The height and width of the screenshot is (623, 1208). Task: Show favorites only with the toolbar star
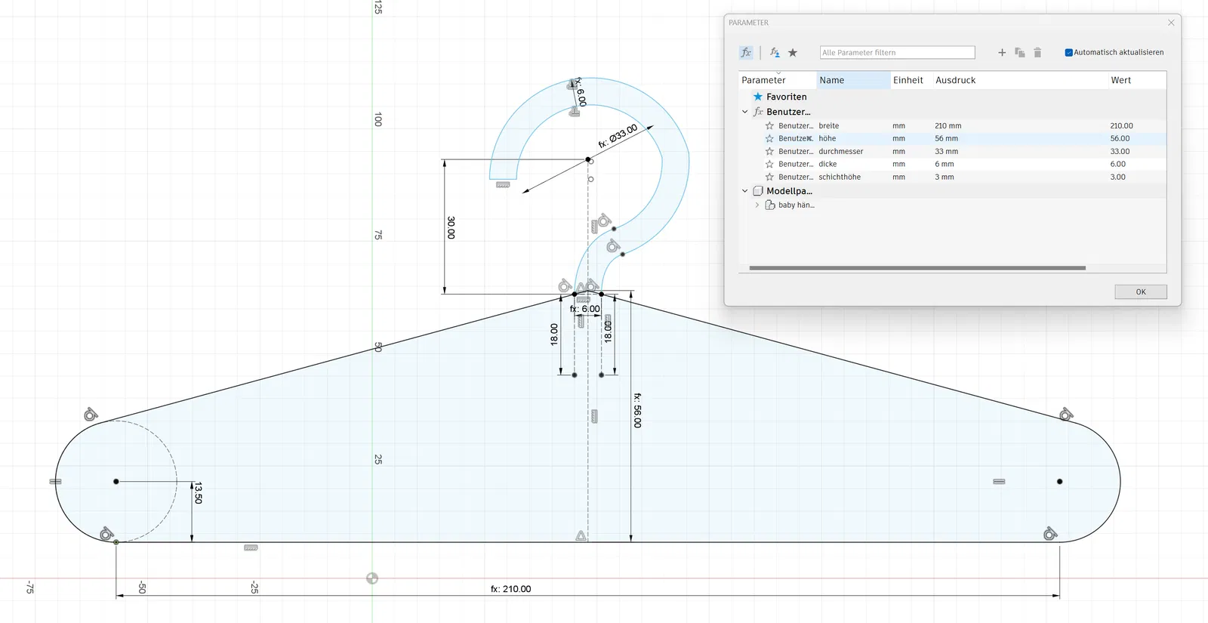tap(793, 52)
